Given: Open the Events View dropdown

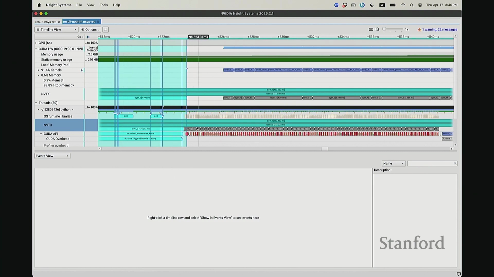Looking at the screenshot, I should 52,156.
